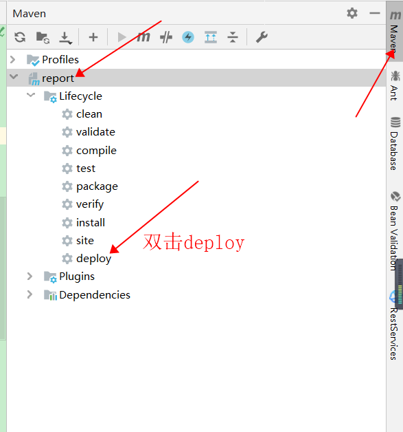The width and height of the screenshot is (403, 432).
Task: Select the Lifecycle folder icon
Action: pos(50,97)
